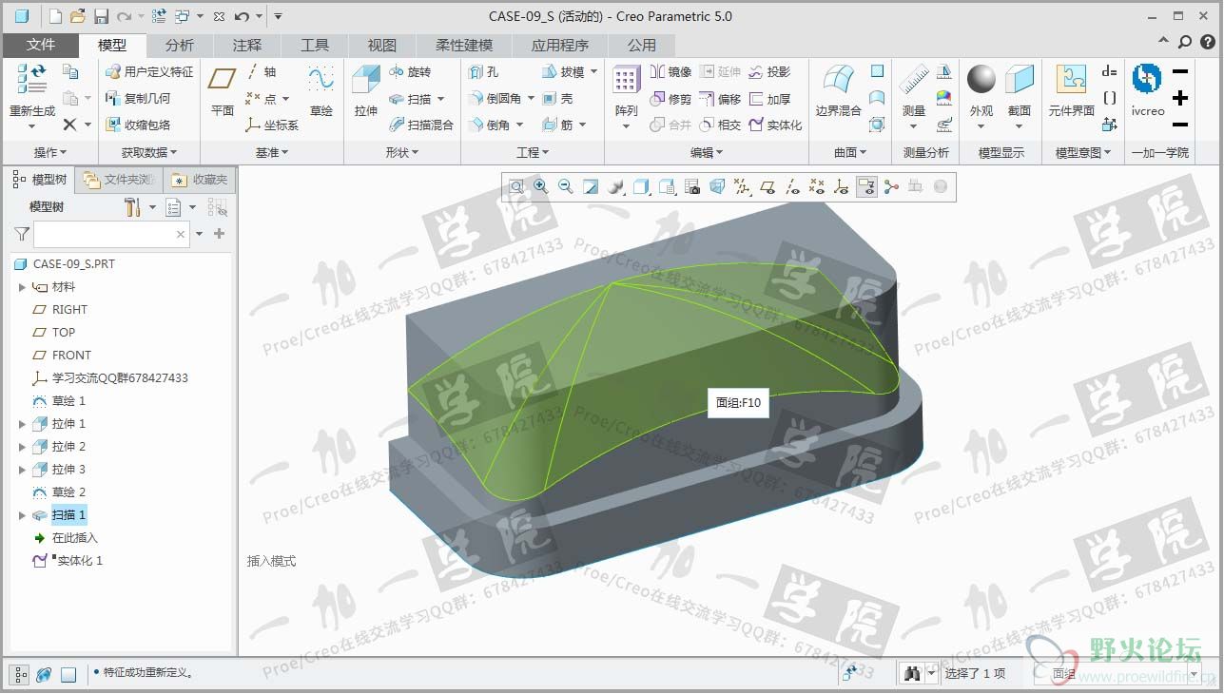Open the 操作 group dropdown
Viewport: 1224px width, 694px height.
(x=50, y=152)
